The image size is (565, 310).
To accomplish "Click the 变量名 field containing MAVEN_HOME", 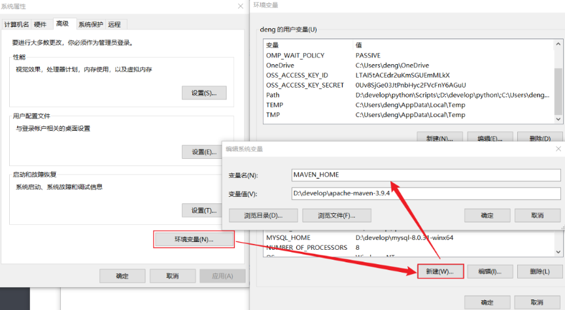I will click(426, 175).
